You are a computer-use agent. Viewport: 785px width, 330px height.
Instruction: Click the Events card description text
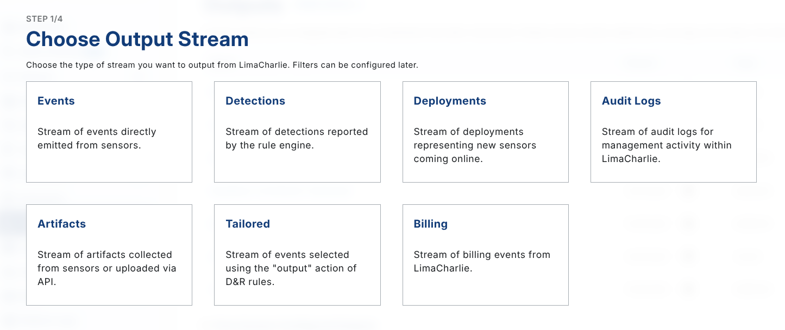coord(97,139)
